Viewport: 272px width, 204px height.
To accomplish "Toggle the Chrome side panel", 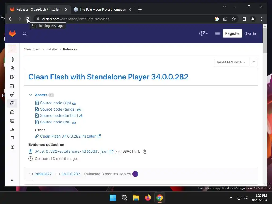I will (x=244, y=19).
